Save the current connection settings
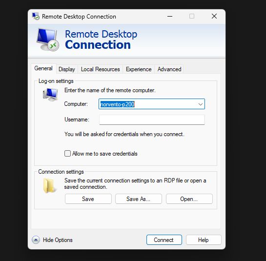This screenshot has width=266, height=261. pyautogui.click(x=88, y=199)
